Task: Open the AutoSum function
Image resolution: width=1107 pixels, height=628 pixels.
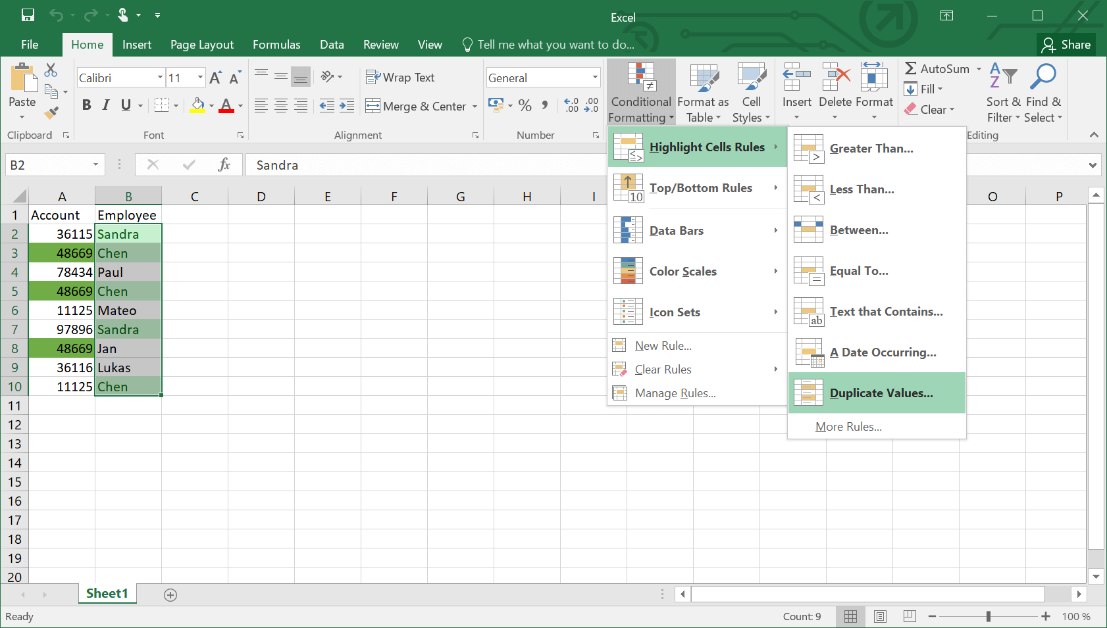Action: pyautogui.click(x=940, y=68)
